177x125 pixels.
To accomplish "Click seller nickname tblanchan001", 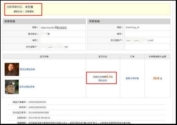I will [x=48, y=27].
